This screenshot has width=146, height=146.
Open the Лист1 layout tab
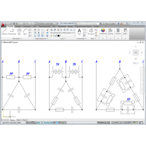click(19, 120)
